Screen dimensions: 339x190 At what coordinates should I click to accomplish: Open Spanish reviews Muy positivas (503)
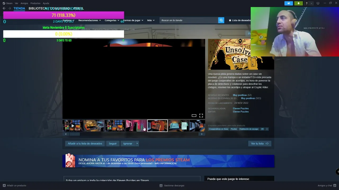point(251,98)
